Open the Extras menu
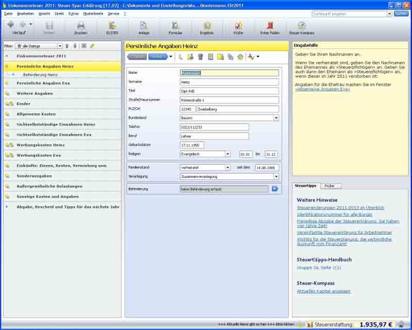Viewport: 412px width, 330px height. (74, 14)
